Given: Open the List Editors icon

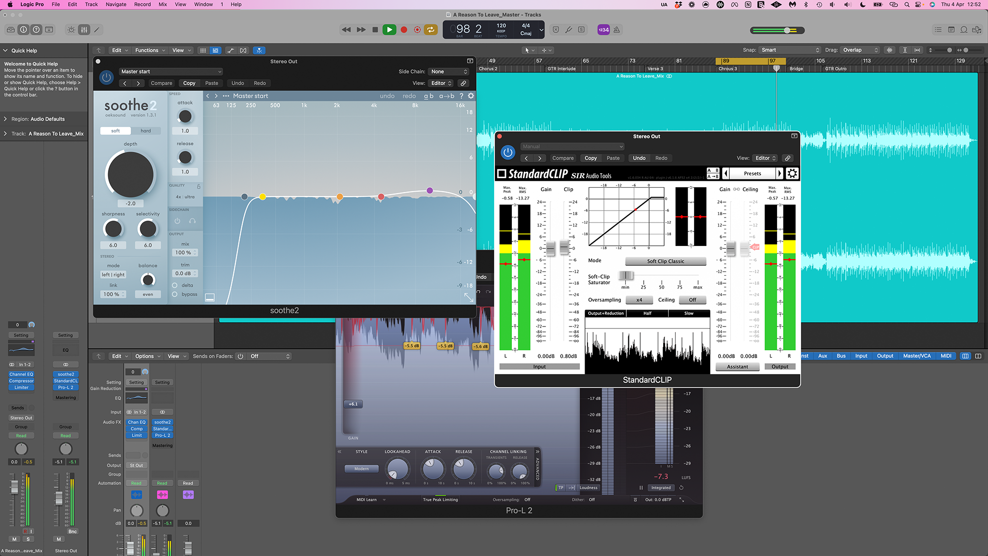Looking at the screenshot, I should pos(938,30).
